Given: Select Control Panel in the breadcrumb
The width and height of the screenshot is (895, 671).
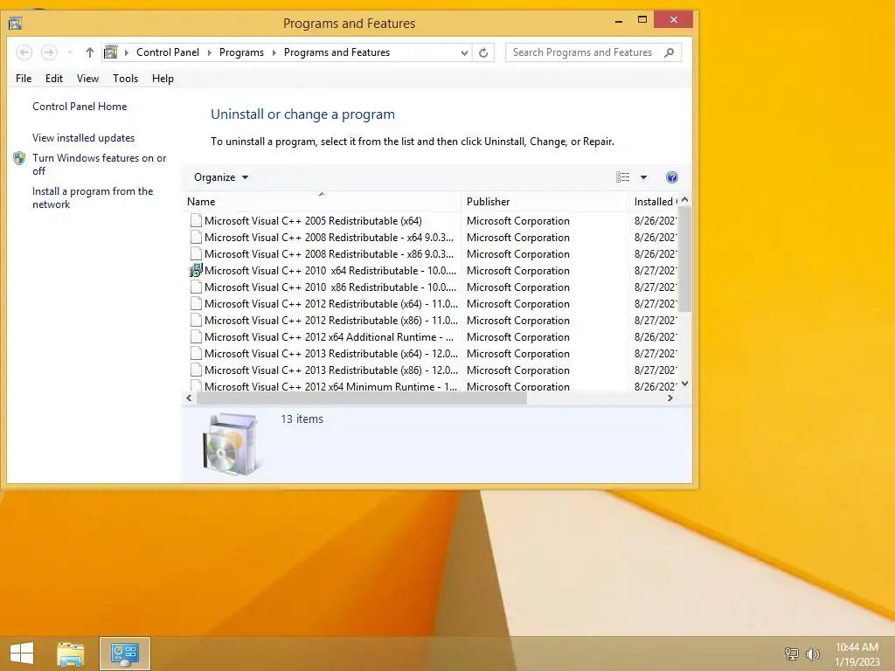Looking at the screenshot, I should (168, 52).
